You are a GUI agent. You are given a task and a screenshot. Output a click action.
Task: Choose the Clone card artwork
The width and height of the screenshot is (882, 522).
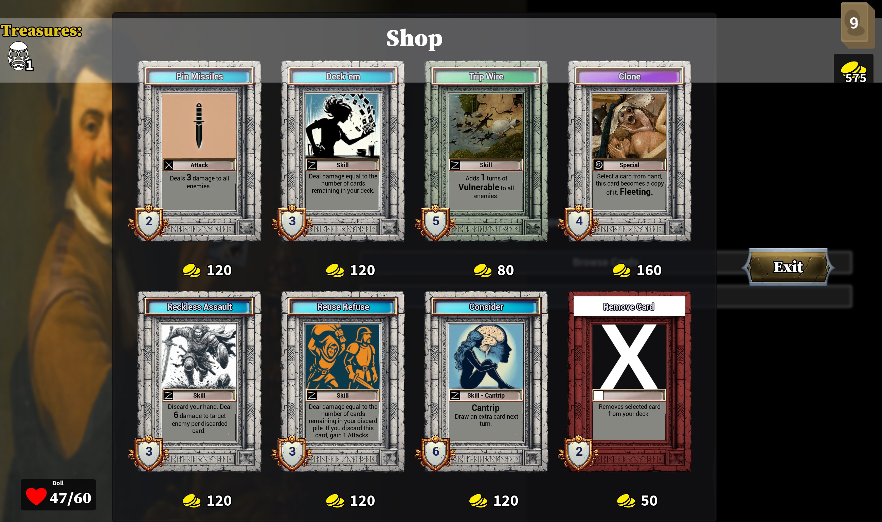629,126
